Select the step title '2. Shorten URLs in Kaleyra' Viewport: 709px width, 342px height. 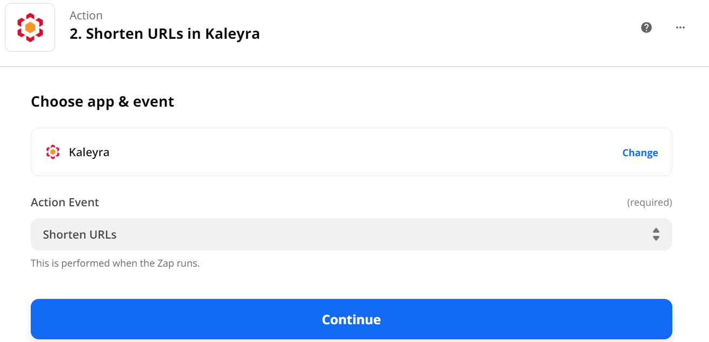click(x=165, y=34)
